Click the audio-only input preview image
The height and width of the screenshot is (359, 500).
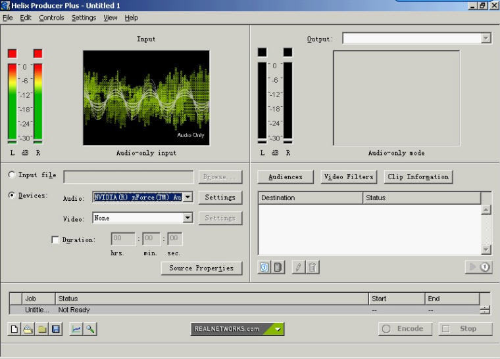146,98
